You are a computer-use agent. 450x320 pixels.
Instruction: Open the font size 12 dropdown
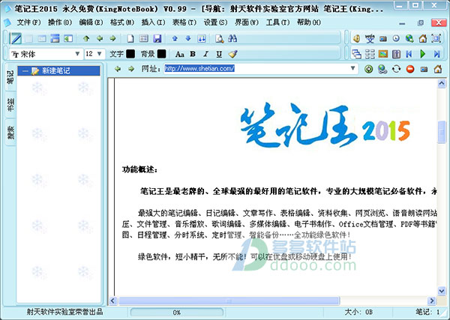pyautogui.click(x=100, y=54)
